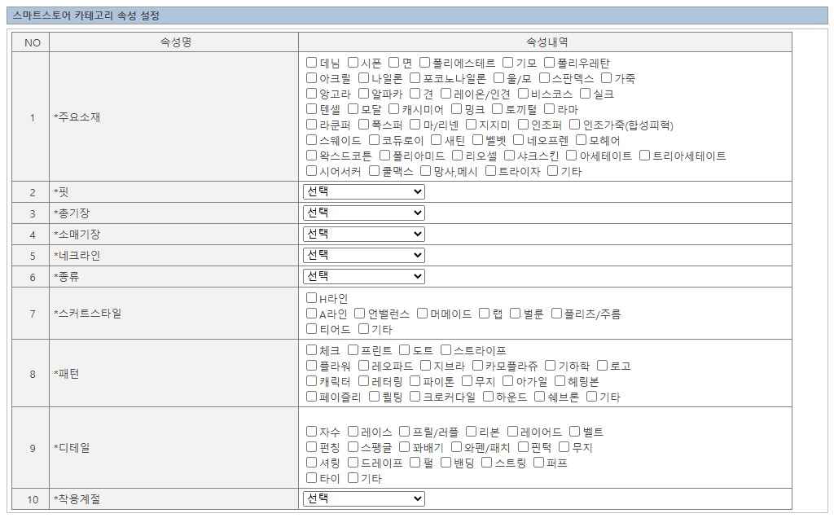Check the 프릴/러플 detail checkbox
The image size is (834, 518).
coord(406,432)
